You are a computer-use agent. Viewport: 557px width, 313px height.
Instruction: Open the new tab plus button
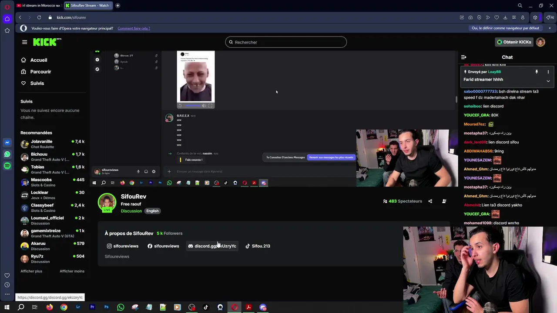tap(117, 6)
